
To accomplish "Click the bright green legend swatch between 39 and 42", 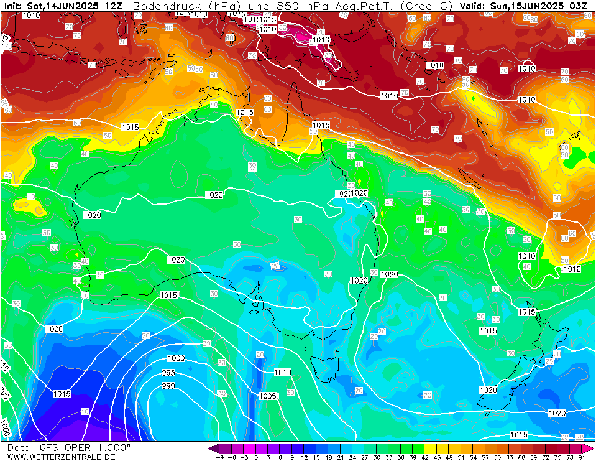I will [419, 449].
